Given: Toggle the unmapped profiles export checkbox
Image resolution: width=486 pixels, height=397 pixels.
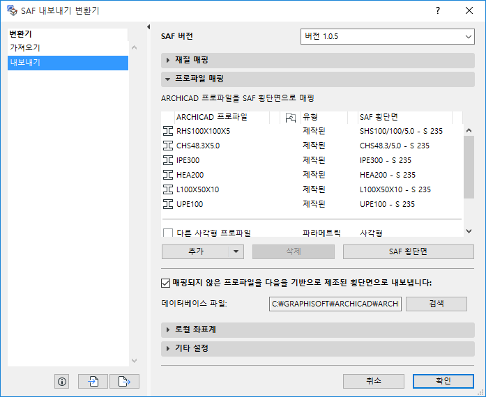Looking at the screenshot, I should 165,283.
